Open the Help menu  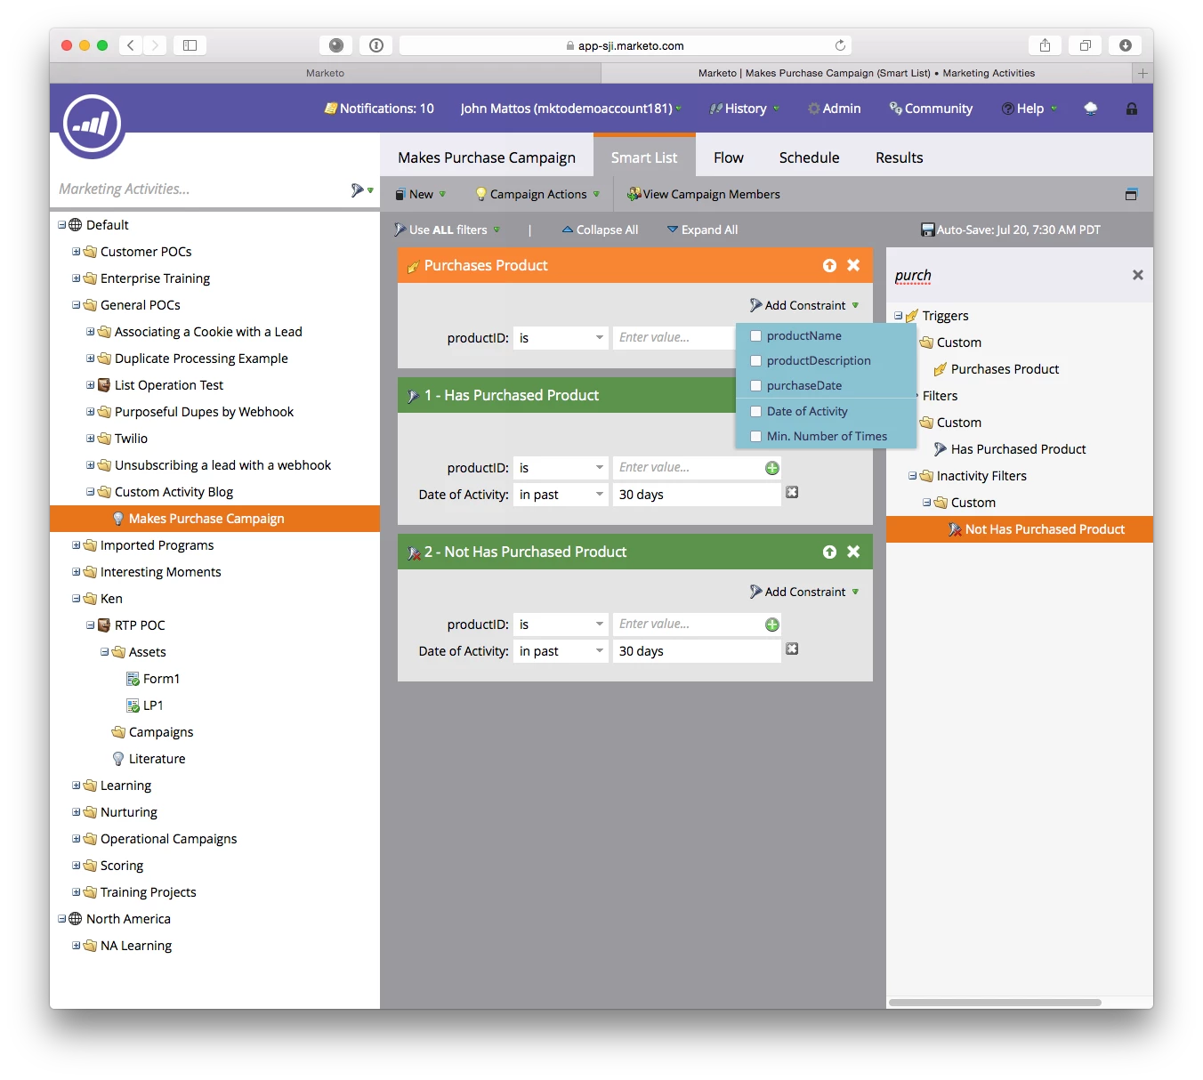tap(1030, 109)
